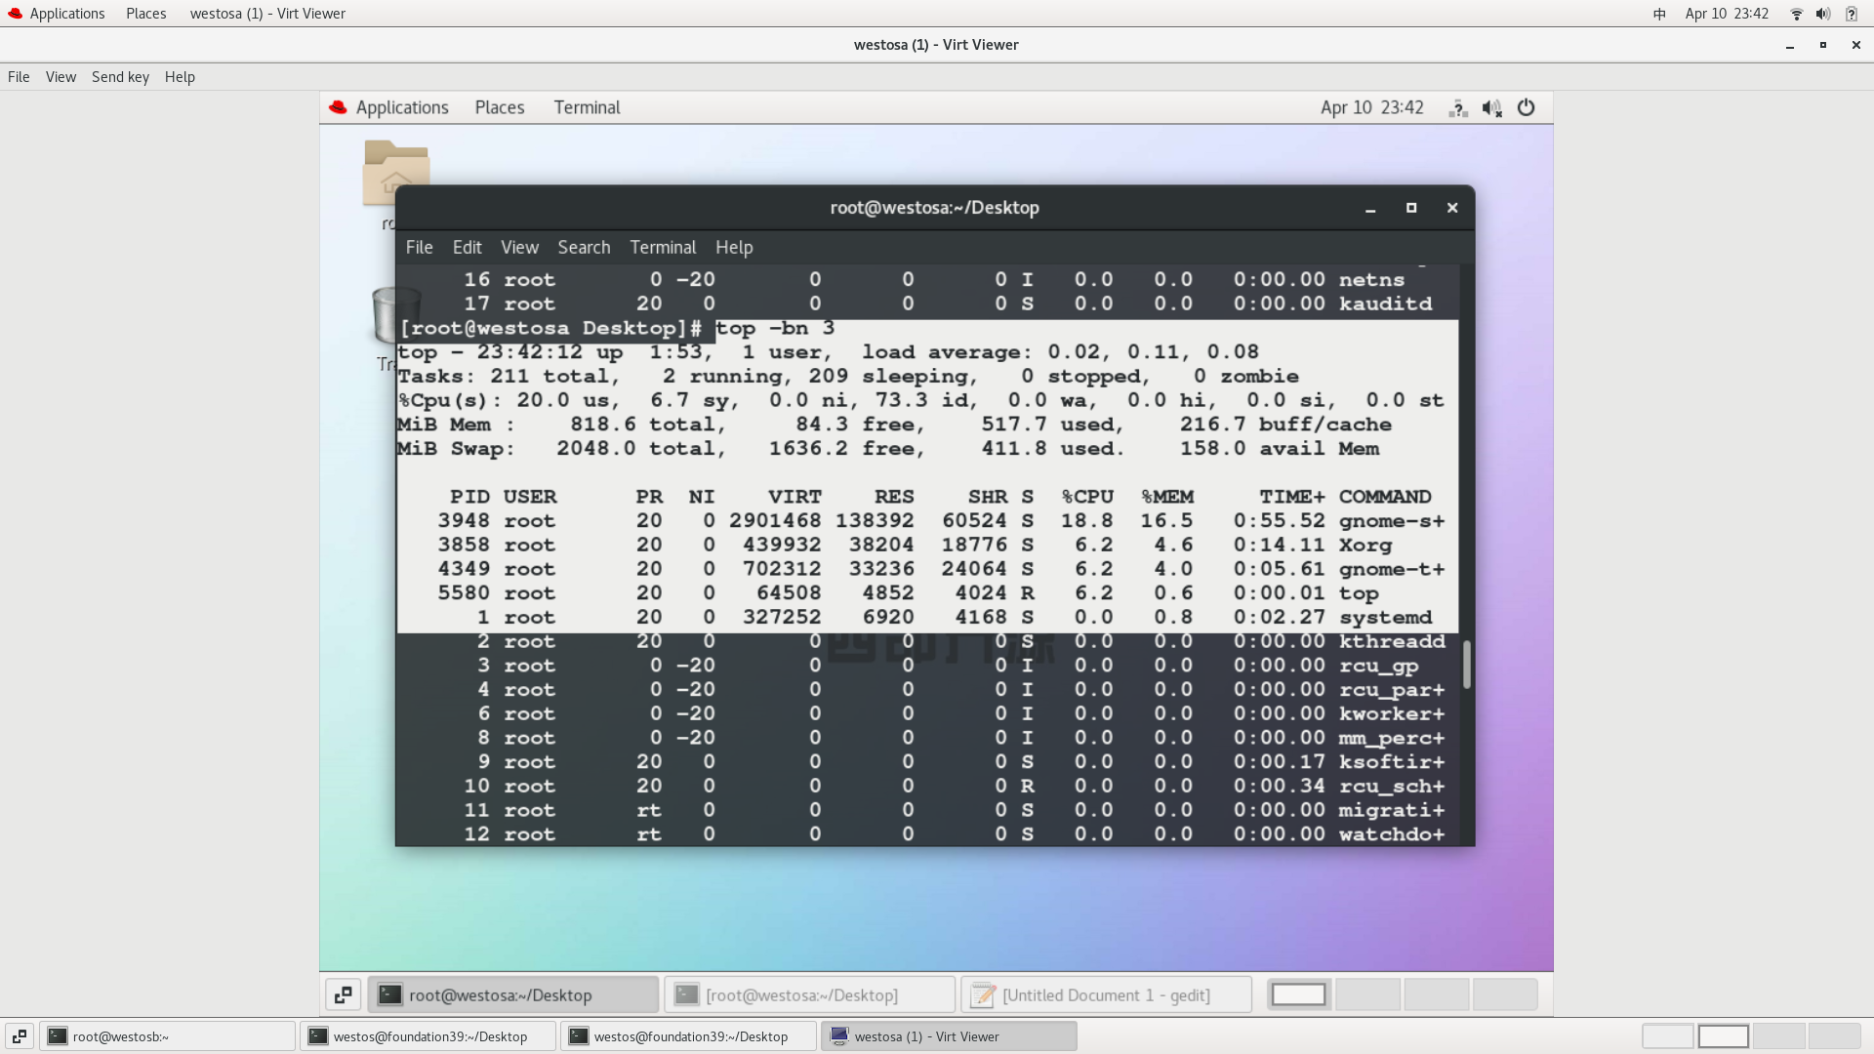Click guest show-desktop button in taskbar
The image size is (1874, 1054).
344,994
